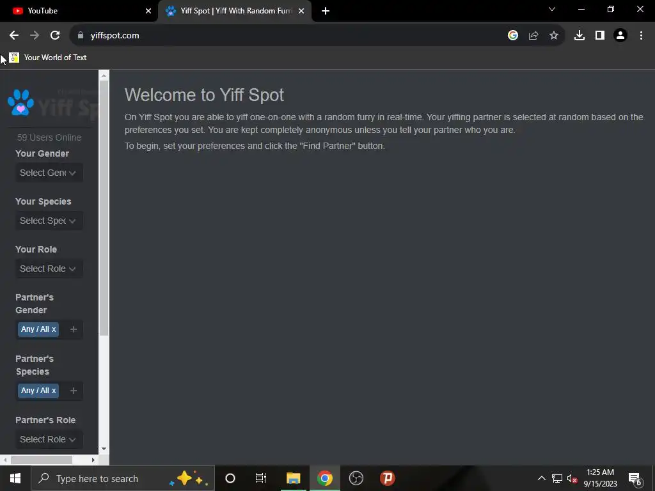The height and width of the screenshot is (491, 655).
Task: Click the sidebar horizontal scroll right arrow
Action: tap(93, 460)
